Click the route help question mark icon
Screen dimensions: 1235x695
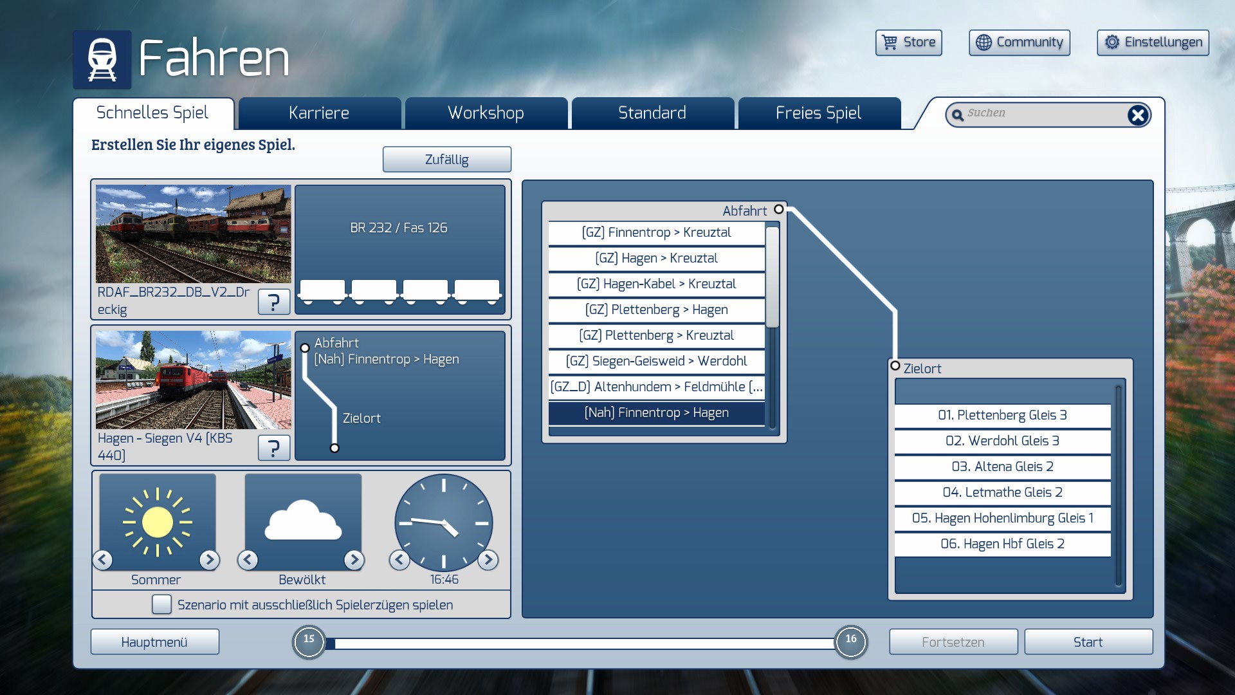pyautogui.click(x=273, y=447)
